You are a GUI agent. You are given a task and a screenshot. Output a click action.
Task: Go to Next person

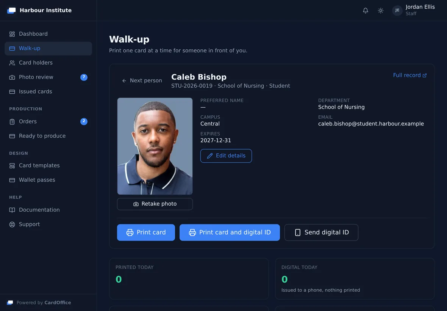(x=142, y=81)
